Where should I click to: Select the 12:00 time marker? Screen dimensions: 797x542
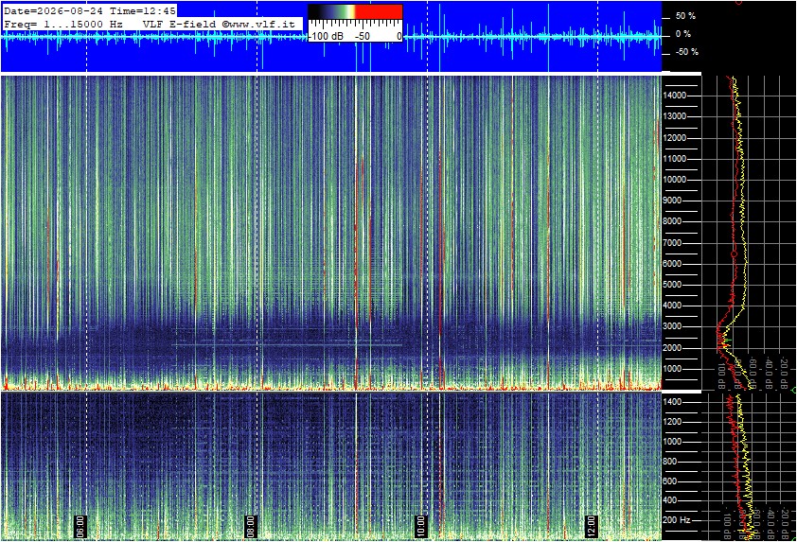(591, 526)
